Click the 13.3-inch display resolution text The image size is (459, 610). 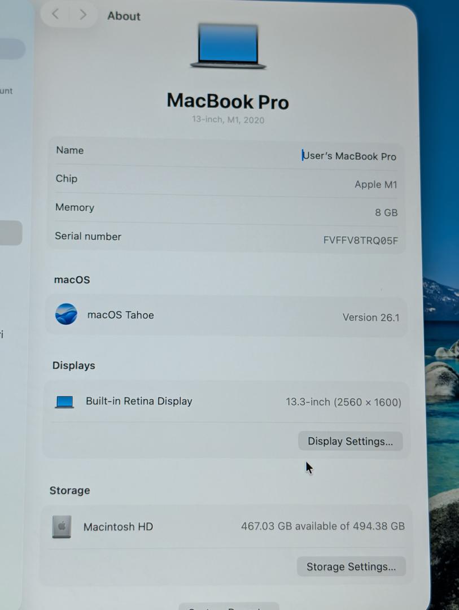[343, 402]
